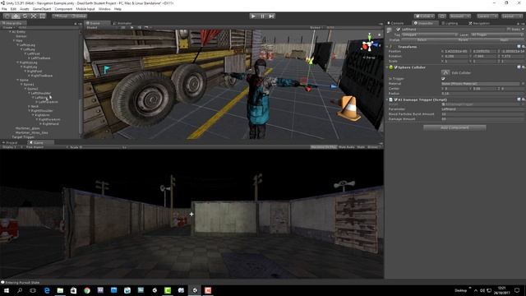Open the Hierarchy Create dropdown
The image size is (526, 296).
(x=7, y=27)
